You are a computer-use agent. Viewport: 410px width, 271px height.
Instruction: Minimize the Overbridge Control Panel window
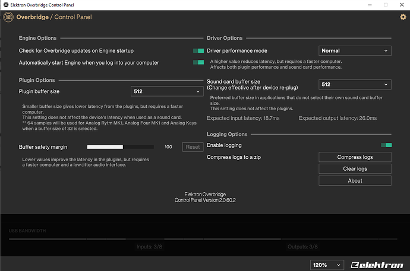click(370, 5)
